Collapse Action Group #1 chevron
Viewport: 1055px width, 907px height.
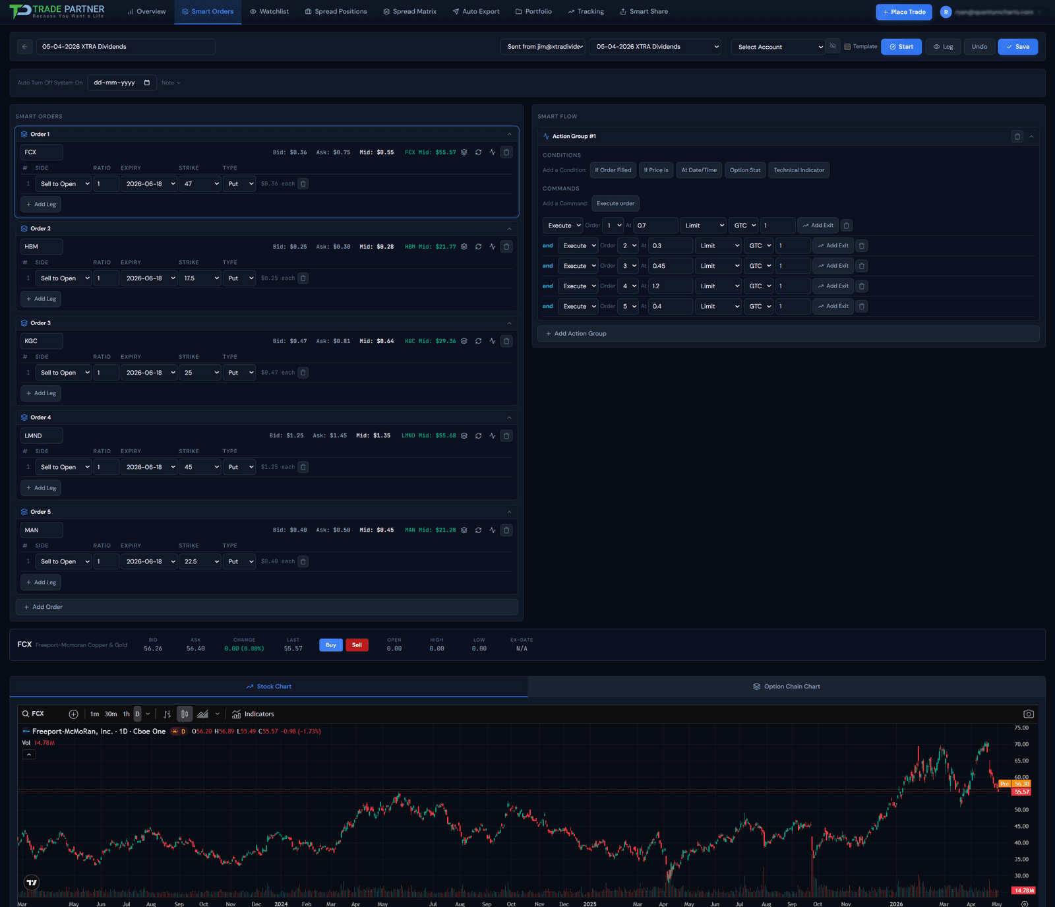click(x=1031, y=137)
